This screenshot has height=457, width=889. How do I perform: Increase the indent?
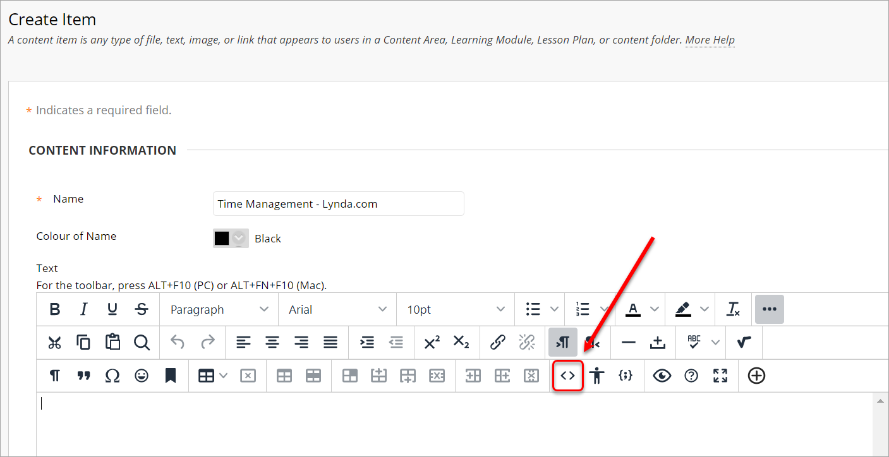366,342
